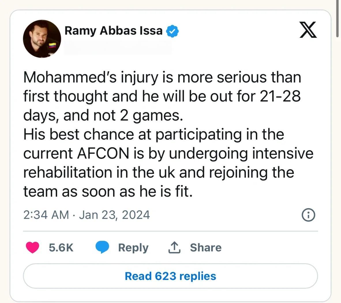
Task: Click the Ramy Abbas Issa display name
Action: (113, 31)
